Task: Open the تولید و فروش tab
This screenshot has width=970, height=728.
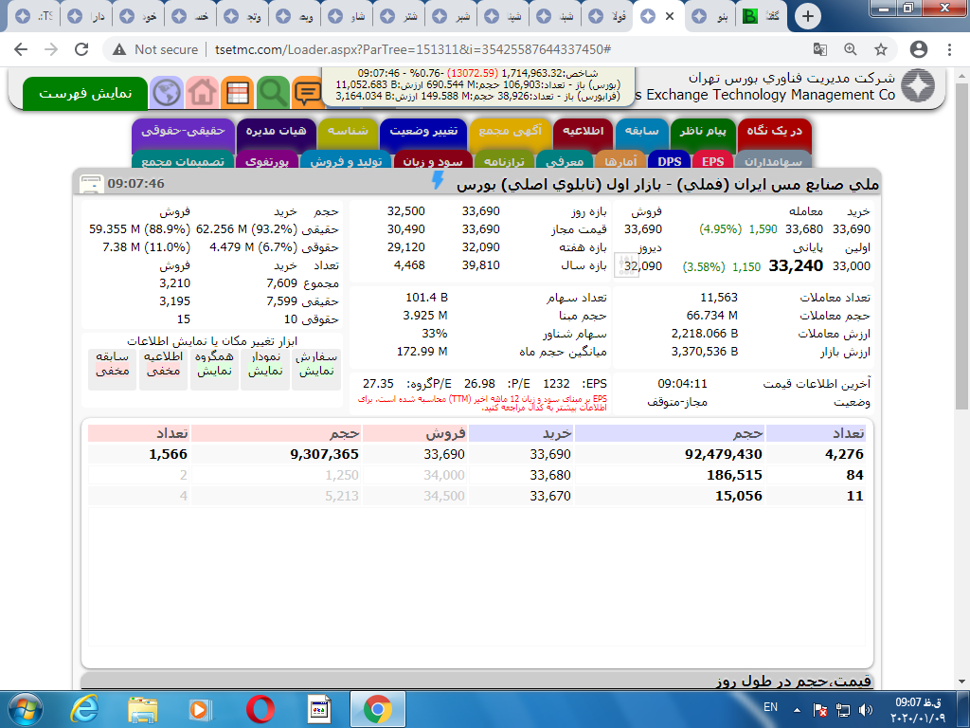Action: [x=346, y=160]
